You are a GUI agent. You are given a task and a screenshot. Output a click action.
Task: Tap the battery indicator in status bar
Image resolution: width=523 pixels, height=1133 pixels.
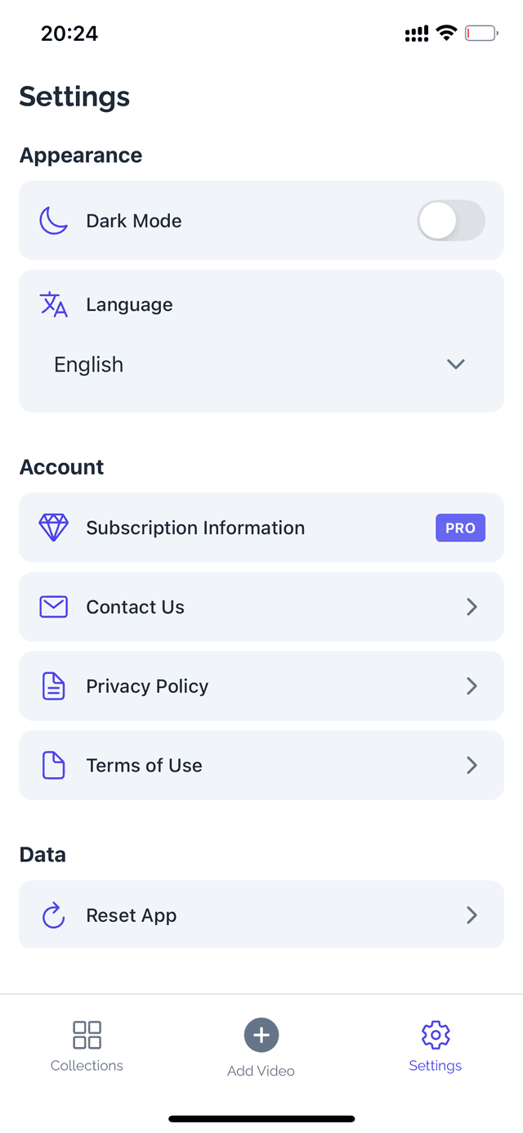(x=481, y=34)
